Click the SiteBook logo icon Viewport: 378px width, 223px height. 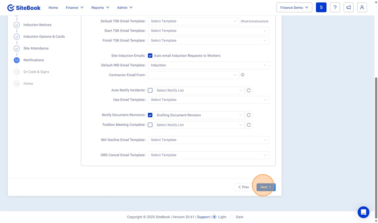pyautogui.click(x=11, y=8)
